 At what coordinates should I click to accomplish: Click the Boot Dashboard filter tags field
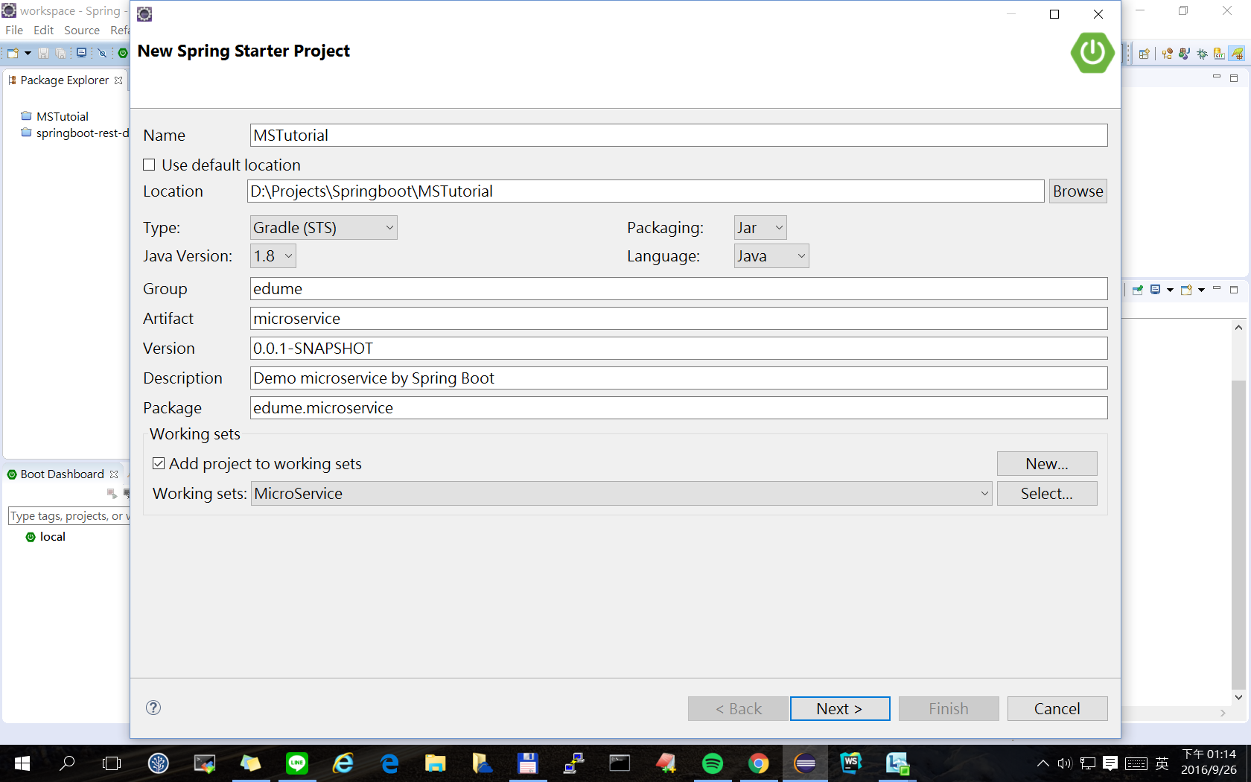click(x=69, y=516)
